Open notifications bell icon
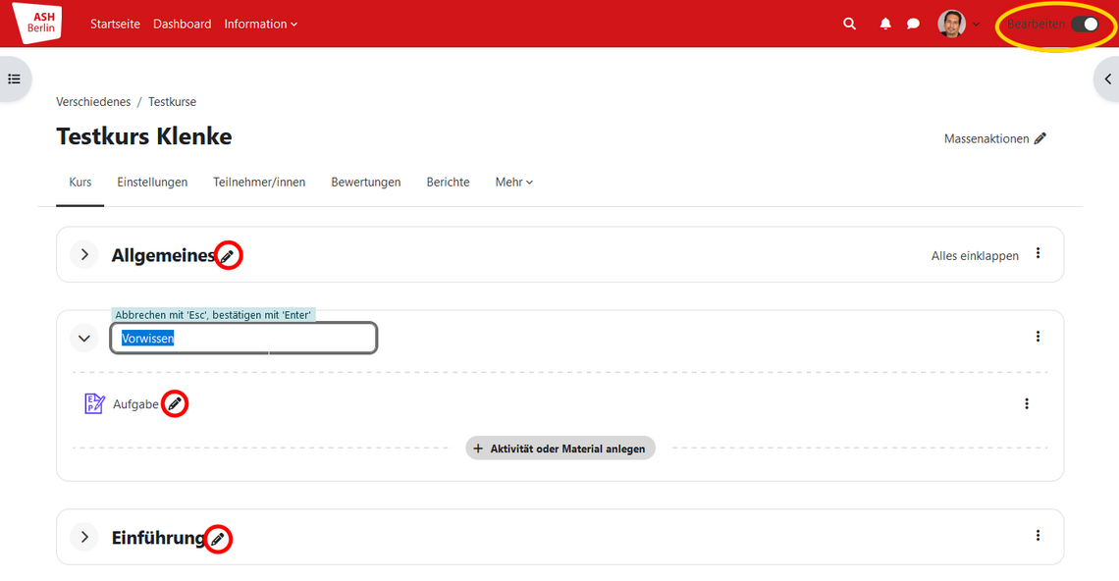The width and height of the screenshot is (1119, 581). click(885, 24)
